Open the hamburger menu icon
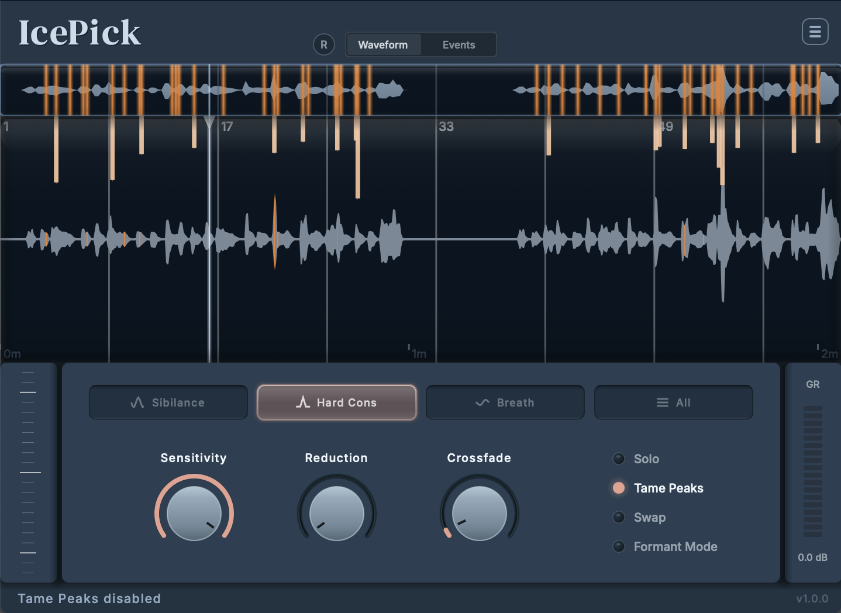This screenshot has height=613, width=841. tap(815, 32)
